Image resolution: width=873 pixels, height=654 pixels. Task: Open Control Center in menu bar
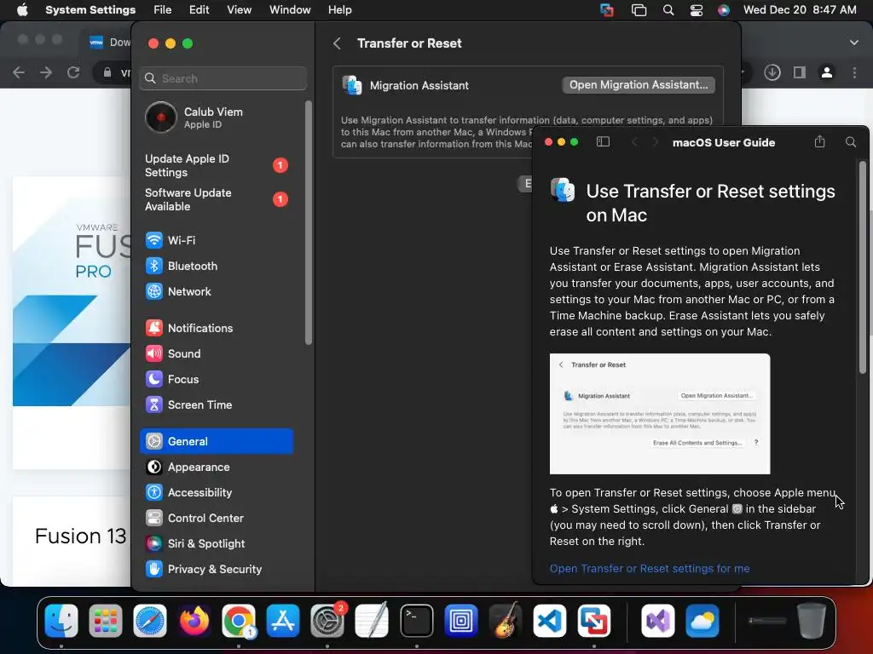point(696,10)
